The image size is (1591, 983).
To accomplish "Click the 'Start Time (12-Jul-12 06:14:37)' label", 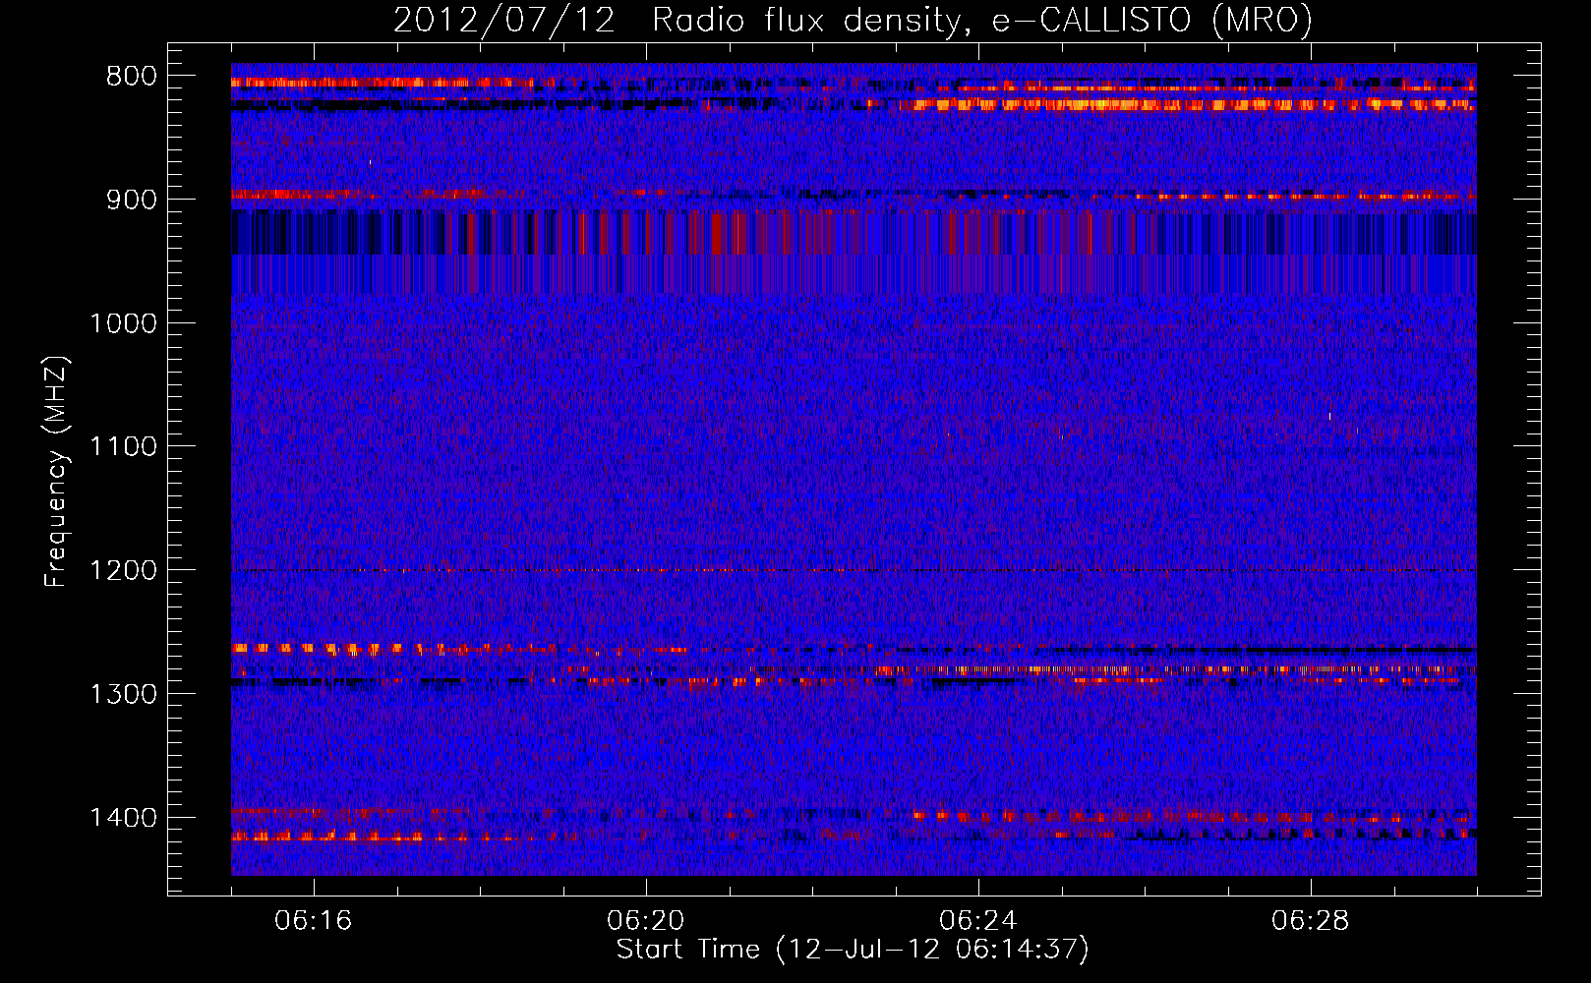I will 853,950.
